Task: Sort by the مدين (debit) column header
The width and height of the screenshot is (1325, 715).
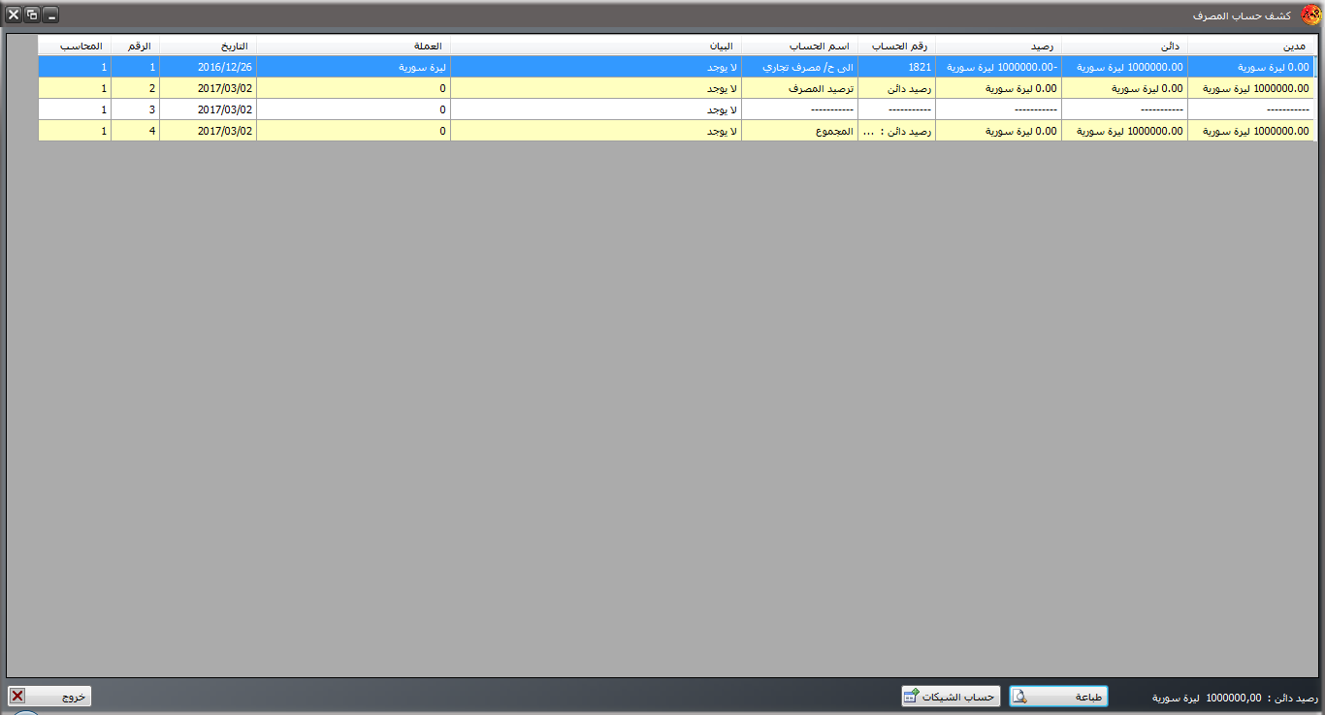Action: tap(1251, 46)
